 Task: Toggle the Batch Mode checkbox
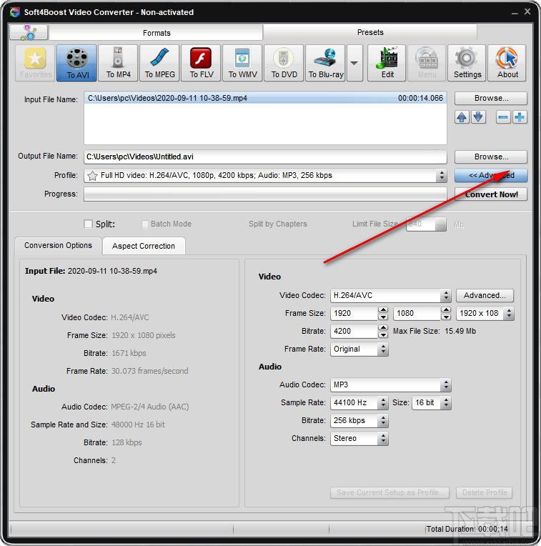(x=145, y=224)
